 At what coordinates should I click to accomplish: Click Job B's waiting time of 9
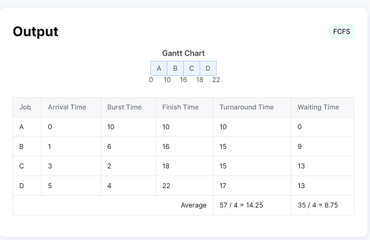[299, 146]
